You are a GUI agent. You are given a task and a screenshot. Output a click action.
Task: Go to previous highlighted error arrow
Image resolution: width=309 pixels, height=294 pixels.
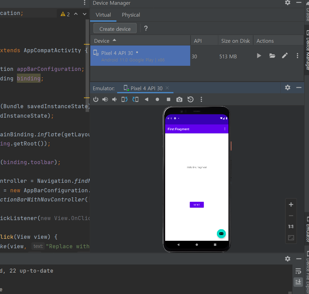[76, 14]
